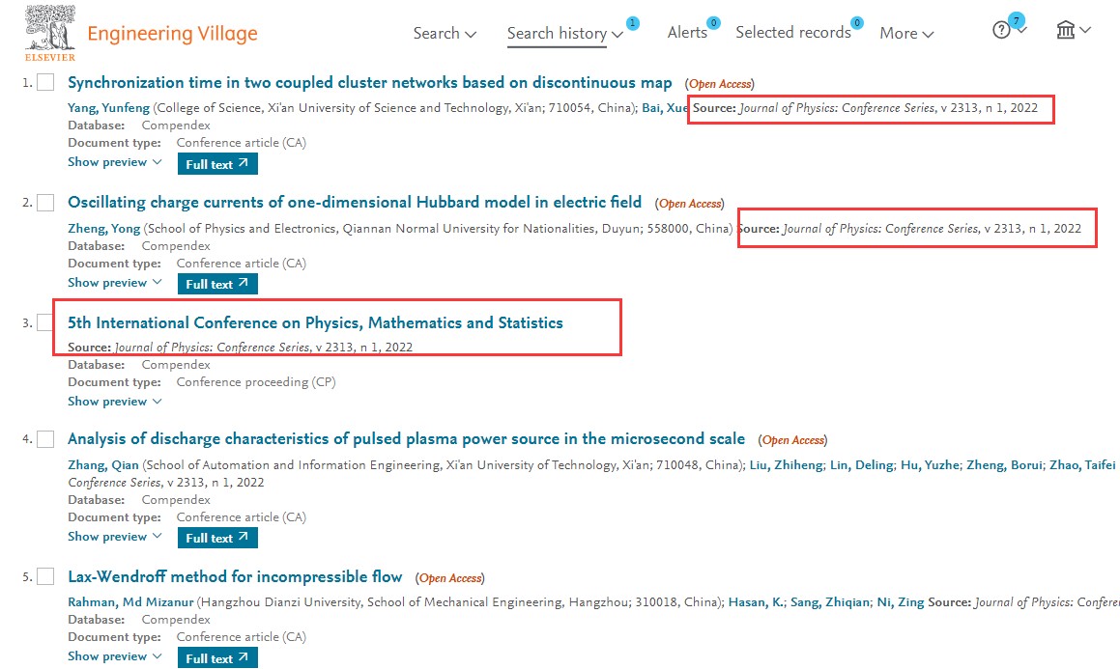Expand Show preview for Hubbard model article
1120x669 pixels.
coord(114,283)
